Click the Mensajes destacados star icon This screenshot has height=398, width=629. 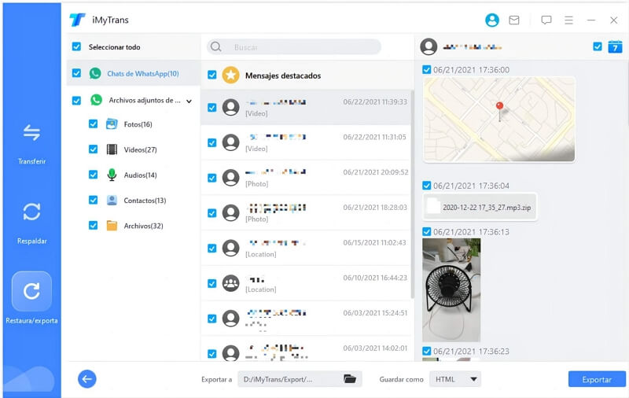(x=230, y=75)
